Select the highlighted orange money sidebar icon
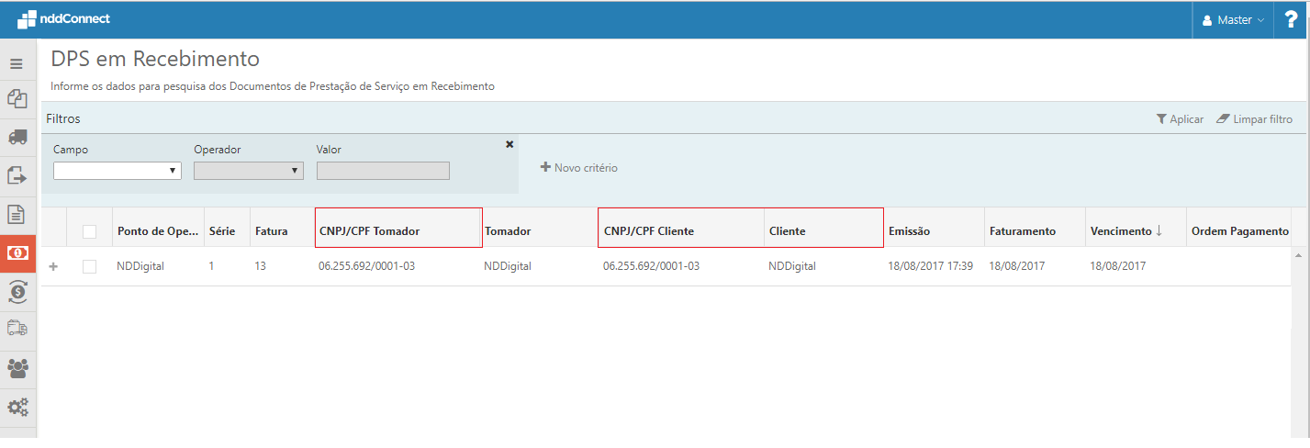The width and height of the screenshot is (1310, 448). tap(17, 252)
